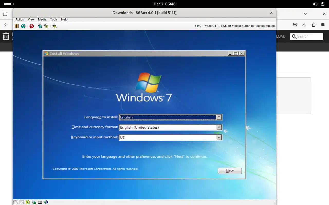Click the browser page's Search field
Screen dimensions: 329x205
coord(306,36)
